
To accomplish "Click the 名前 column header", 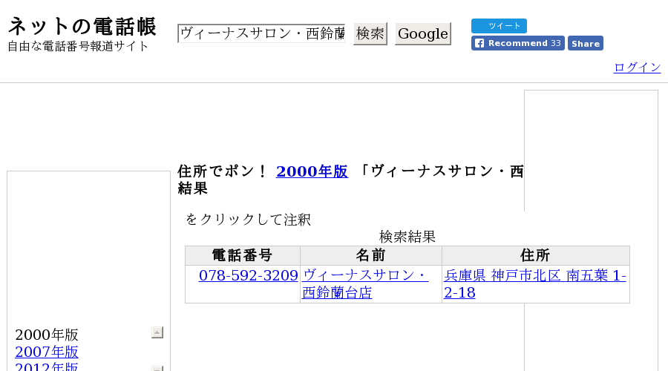I will coord(370,255).
